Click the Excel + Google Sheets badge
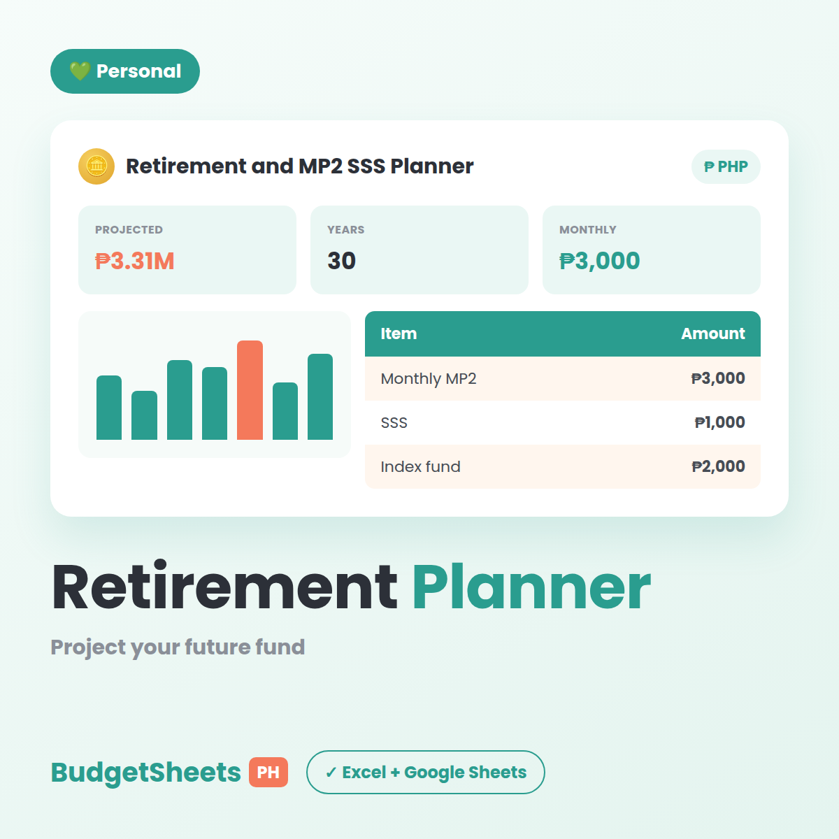 coord(426,772)
